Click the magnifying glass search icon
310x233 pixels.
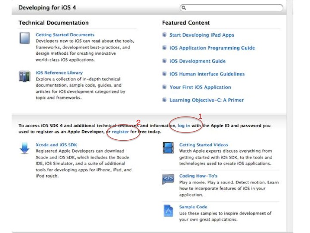point(184,8)
